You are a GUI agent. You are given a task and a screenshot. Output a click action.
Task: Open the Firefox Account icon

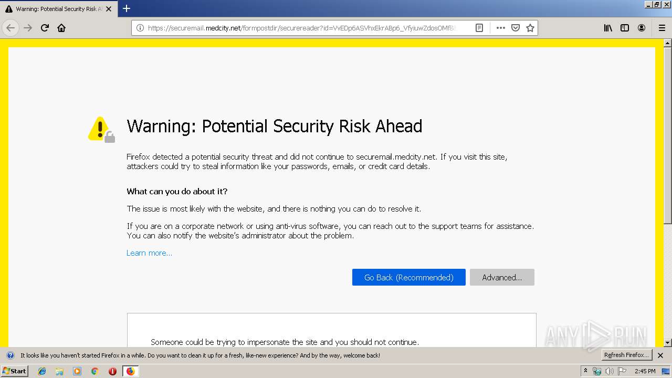(x=642, y=28)
